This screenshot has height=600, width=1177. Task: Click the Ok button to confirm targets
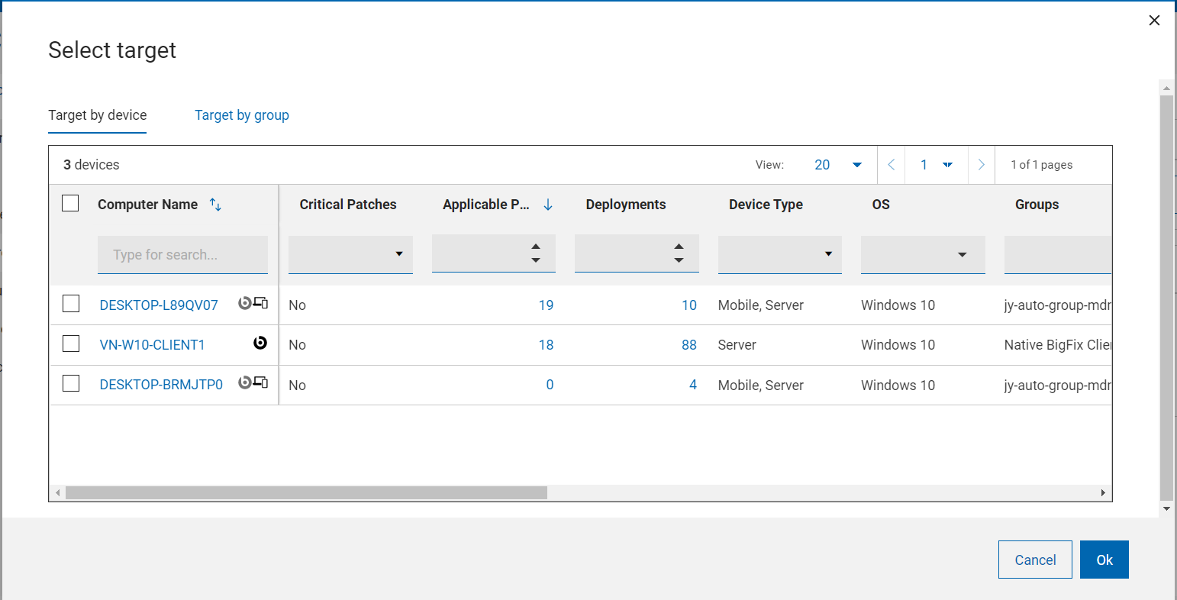(1104, 559)
